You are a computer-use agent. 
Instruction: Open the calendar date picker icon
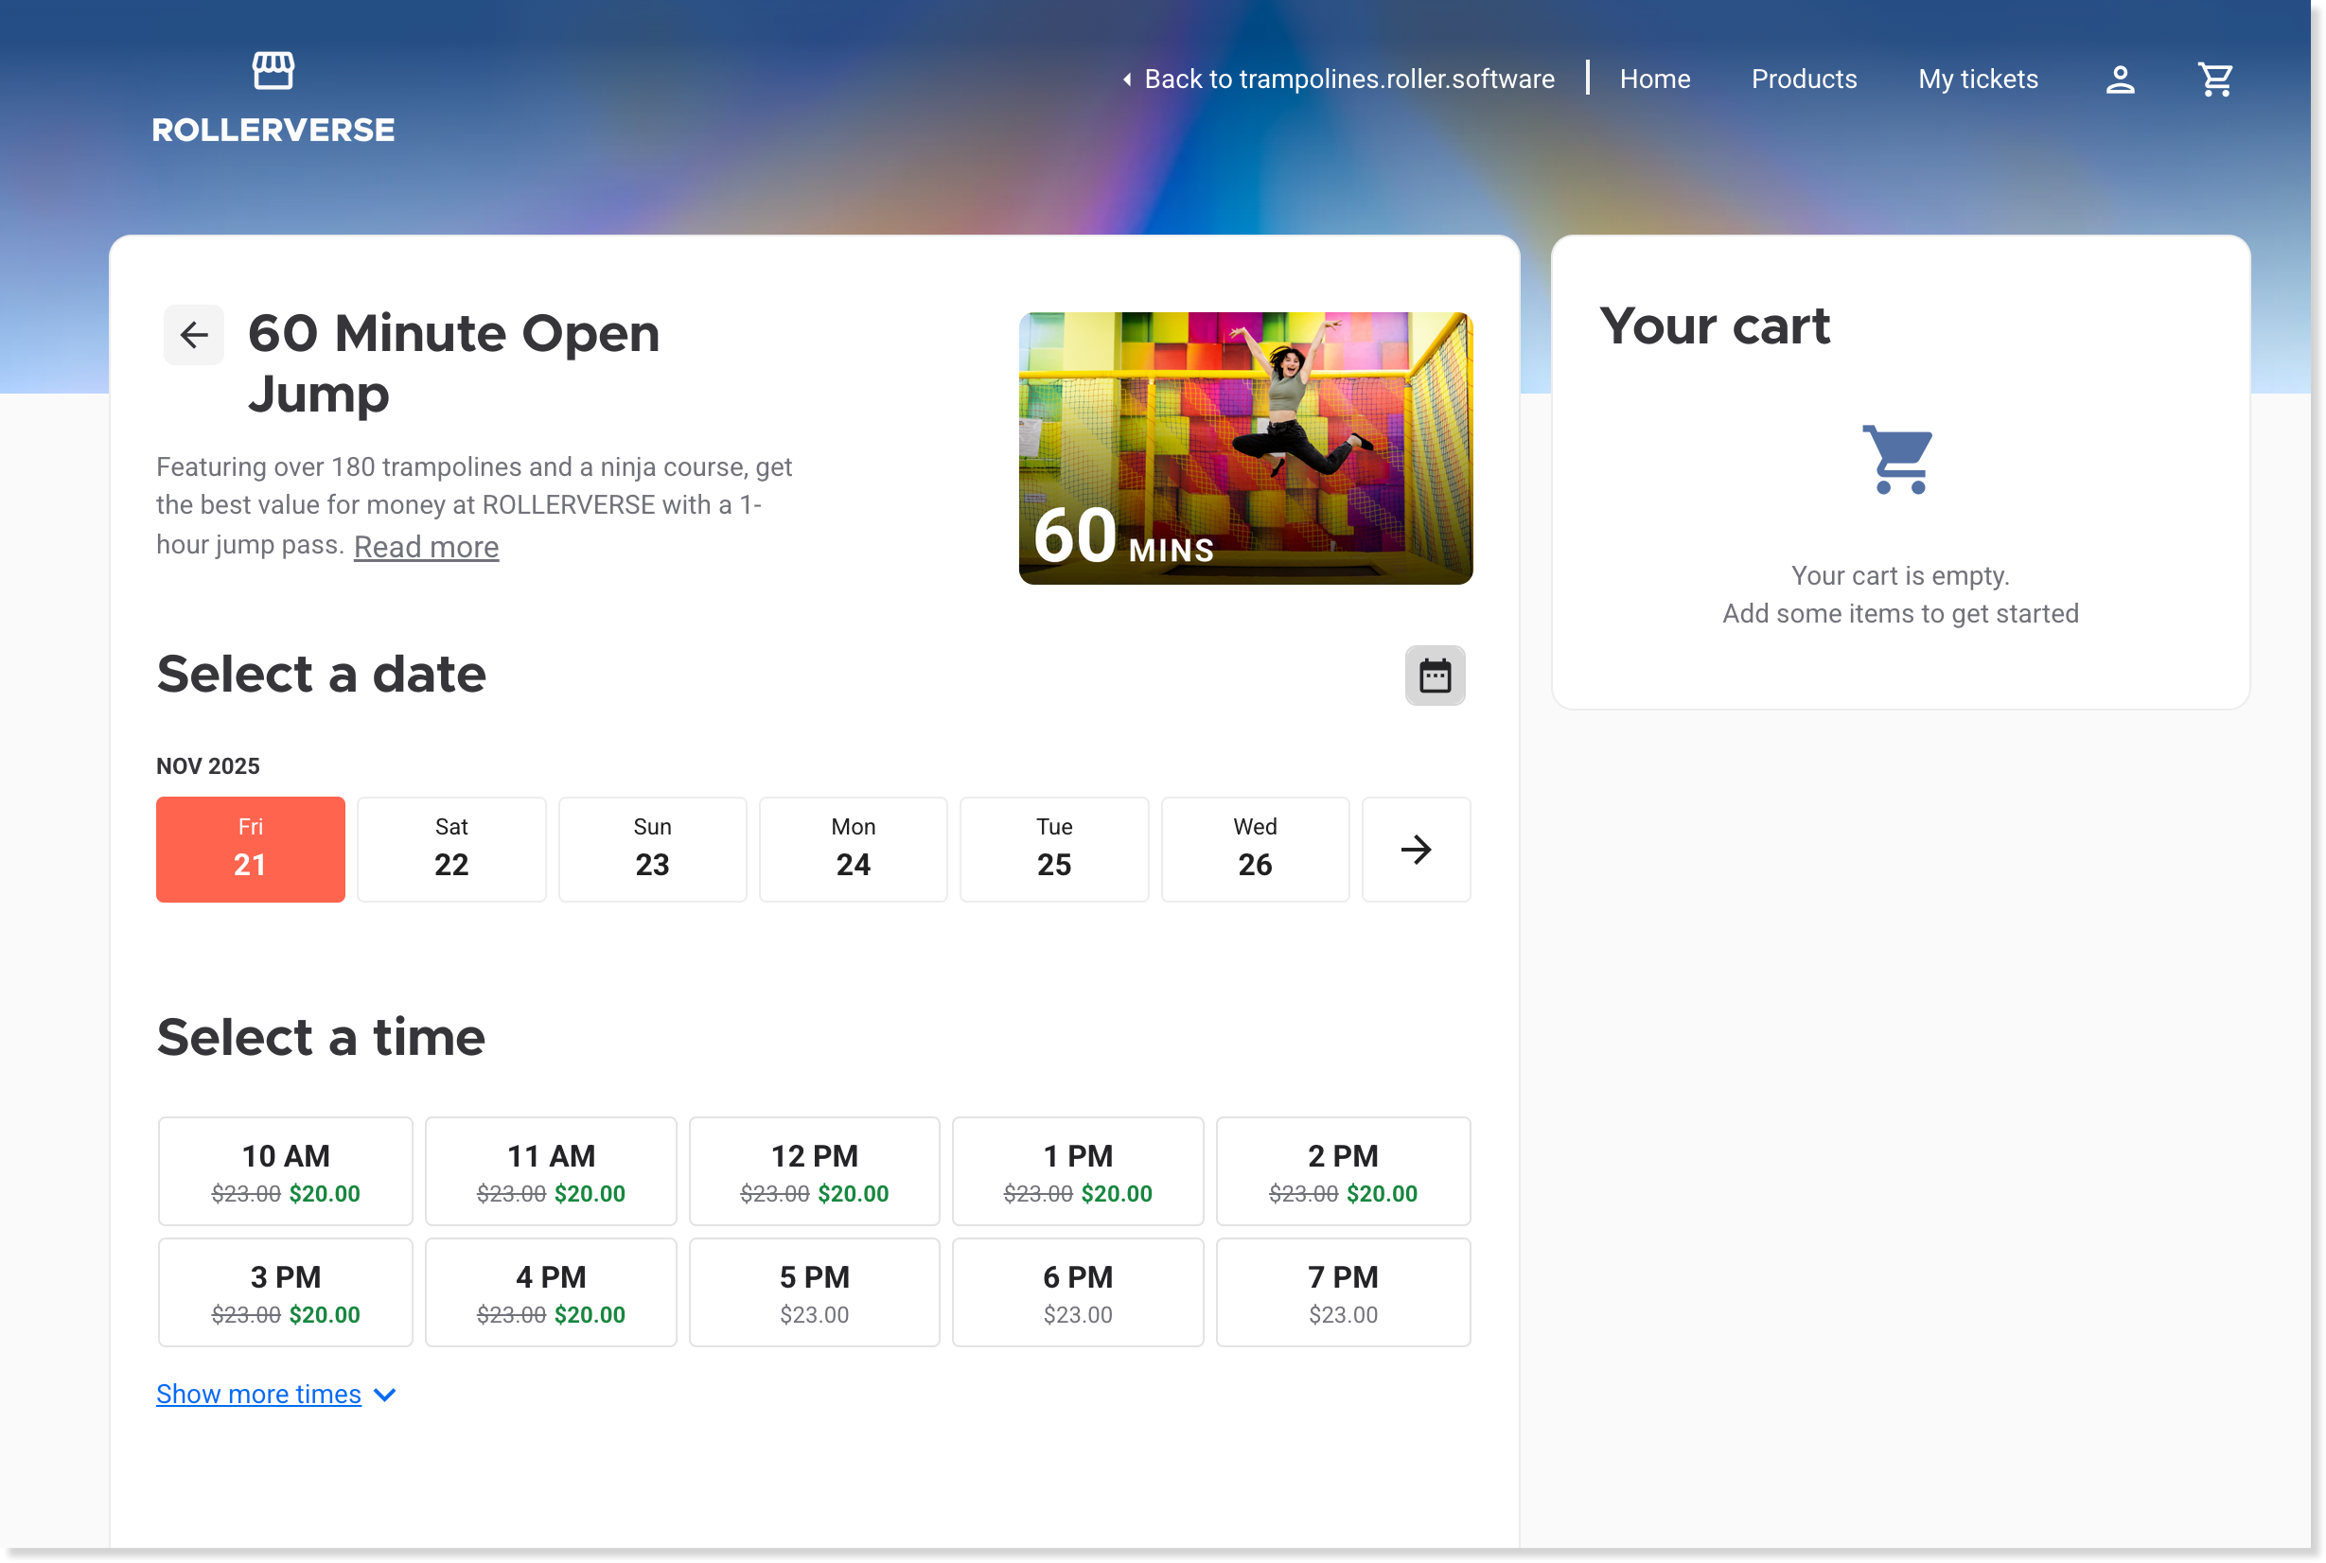point(1434,676)
